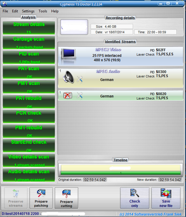The height and width of the screenshot is (217, 186).
Task: Click the Check only magnifier icon
Action: coord(134,193)
